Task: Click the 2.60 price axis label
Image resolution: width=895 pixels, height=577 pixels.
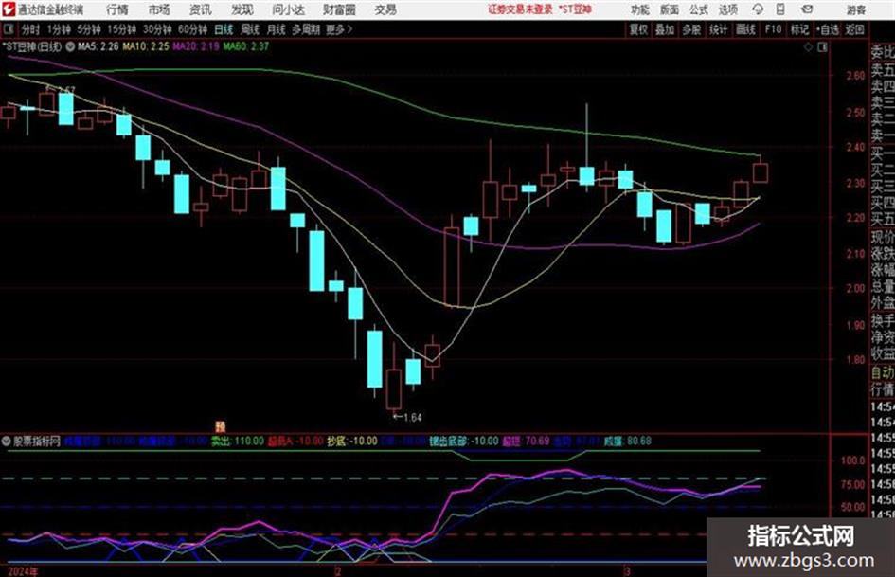Action: (855, 76)
